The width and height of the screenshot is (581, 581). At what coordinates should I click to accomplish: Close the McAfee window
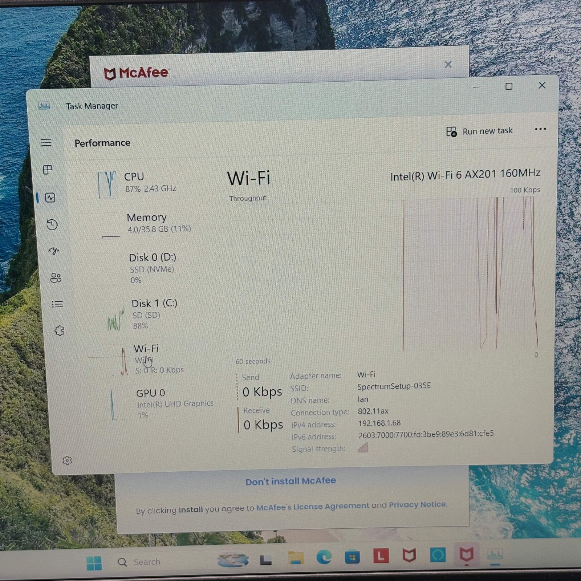tap(448, 65)
